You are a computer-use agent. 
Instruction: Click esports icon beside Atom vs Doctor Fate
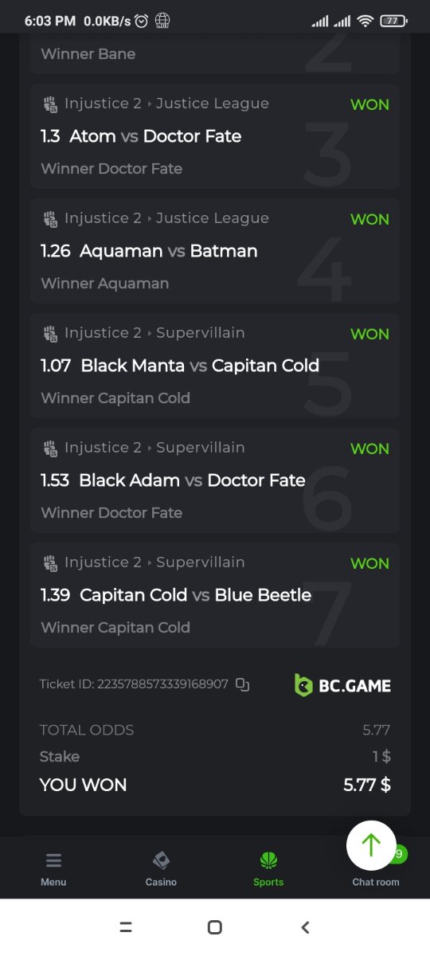tap(50, 104)
